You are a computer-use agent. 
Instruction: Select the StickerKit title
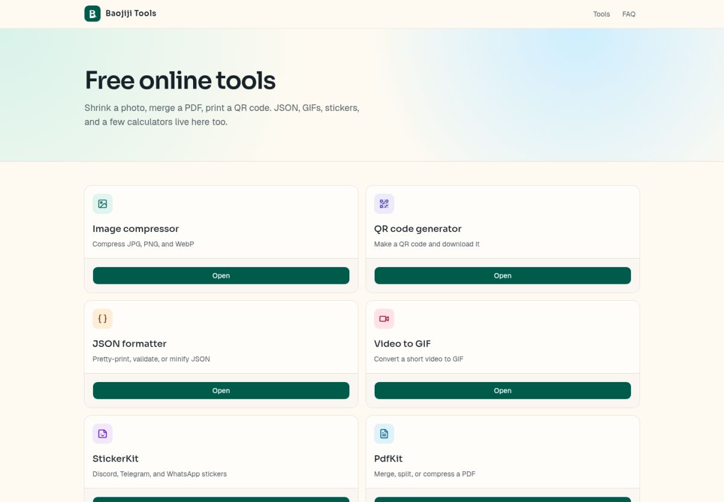pyautogui.click(x=115, y=459)
